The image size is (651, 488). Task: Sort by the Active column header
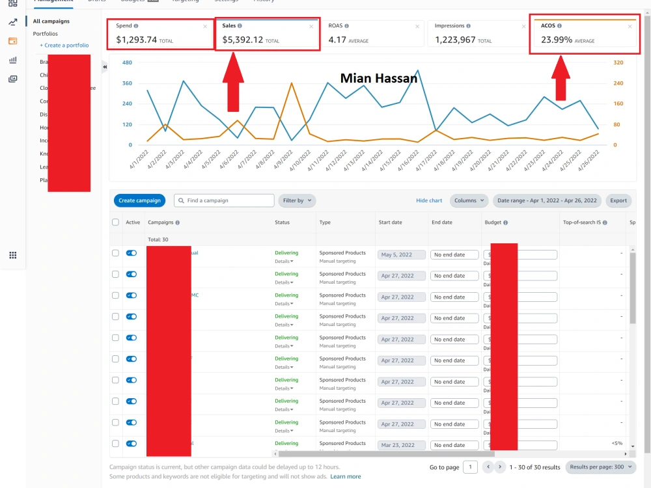pyautogui.click(x=132, y=223)
